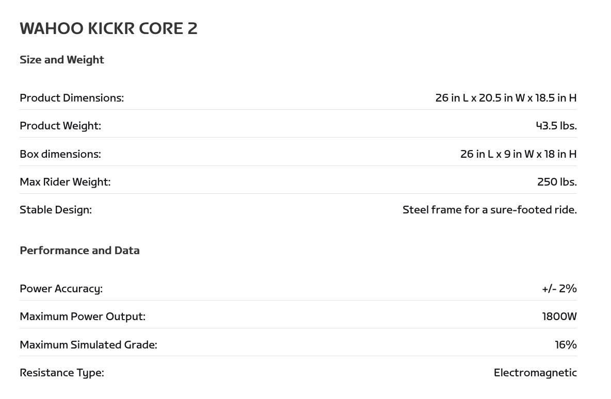Image resolution: width=611 pixels, height=399 pixels.
Task: Click the Electromagnetic resistance type value
Action: 535,373
